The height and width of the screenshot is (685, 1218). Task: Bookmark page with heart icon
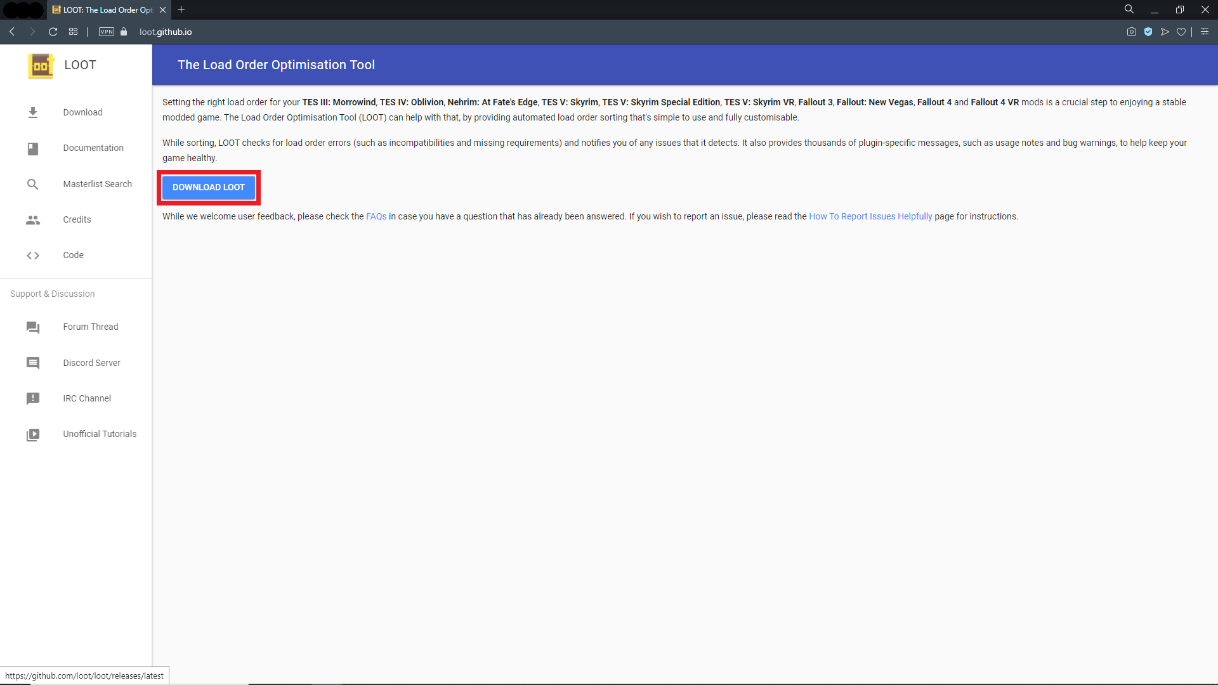pyautogui.click(x=1181, y=32)
